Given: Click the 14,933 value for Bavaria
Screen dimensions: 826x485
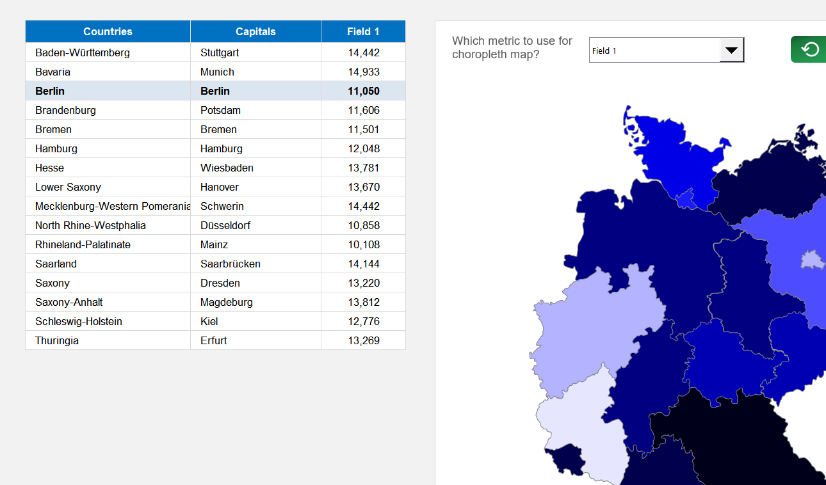Looking at the screenshot, I should tap(363, 72).
